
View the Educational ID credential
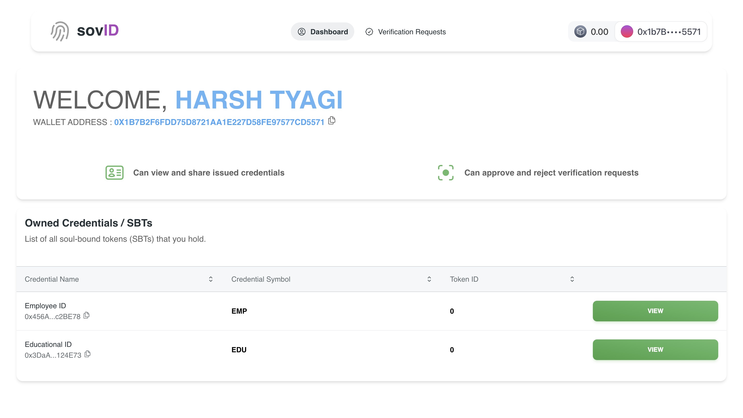click(x=655, y=350)
